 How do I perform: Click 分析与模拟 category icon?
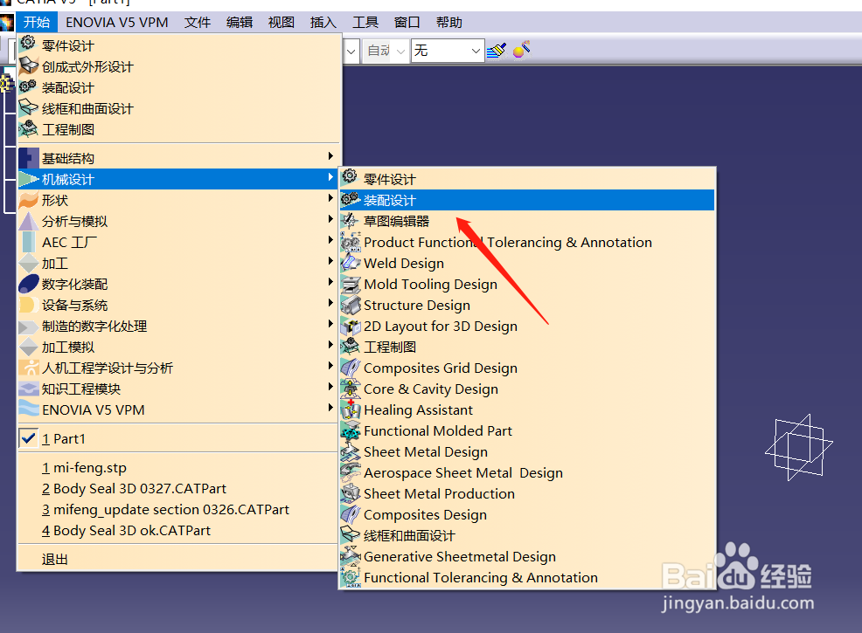[x=29, y=221]
